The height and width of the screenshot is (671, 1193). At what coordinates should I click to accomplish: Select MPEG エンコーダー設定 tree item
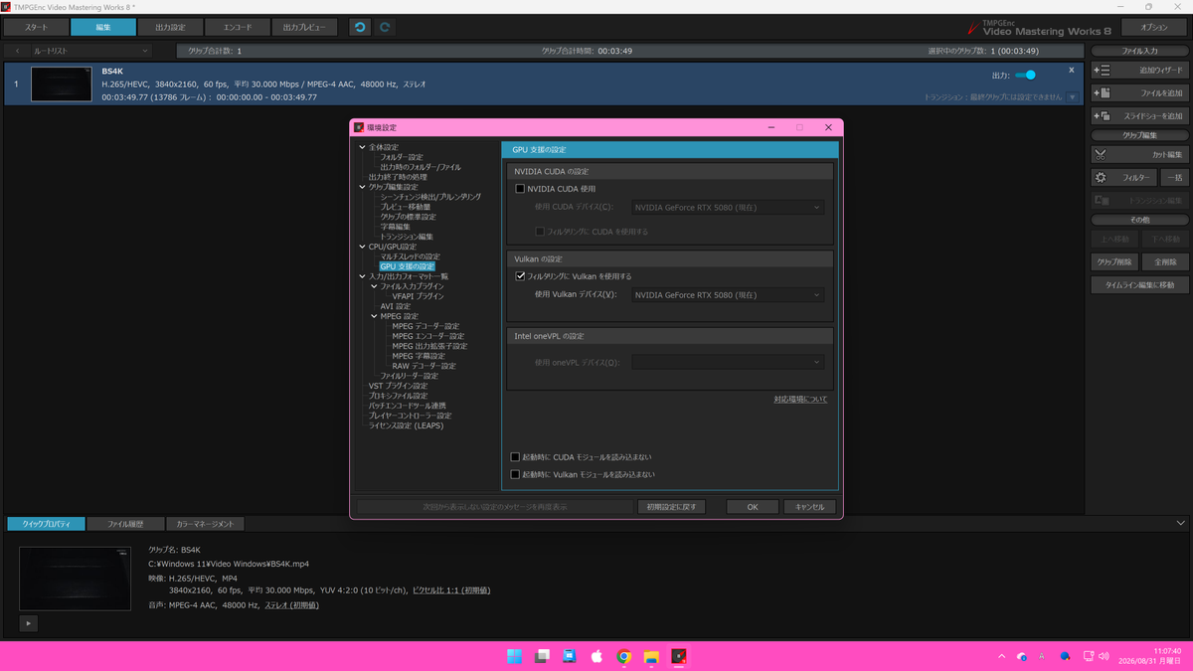pyautogui.click(x=427, y=336)
